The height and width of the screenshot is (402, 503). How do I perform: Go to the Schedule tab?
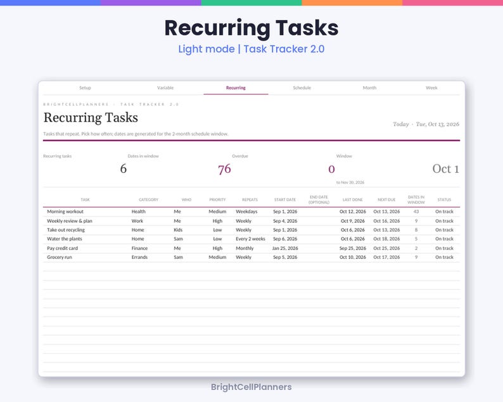[302, 87]
